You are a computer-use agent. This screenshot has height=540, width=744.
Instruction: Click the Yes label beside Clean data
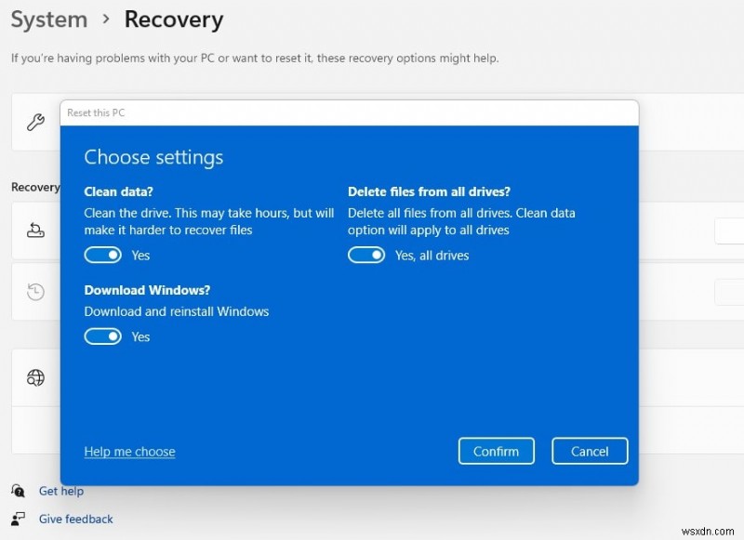coord(140,255)
